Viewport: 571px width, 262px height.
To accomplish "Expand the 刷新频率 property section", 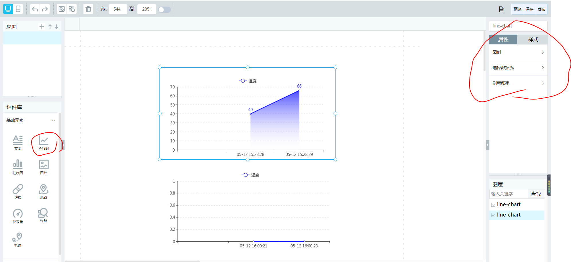I will pos(518,83).
